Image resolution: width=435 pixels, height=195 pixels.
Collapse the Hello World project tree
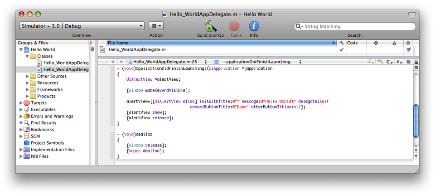click(21, 49)
